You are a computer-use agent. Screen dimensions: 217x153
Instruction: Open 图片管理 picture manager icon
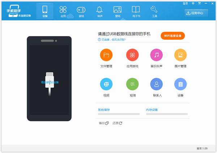(x=180, y=55)
